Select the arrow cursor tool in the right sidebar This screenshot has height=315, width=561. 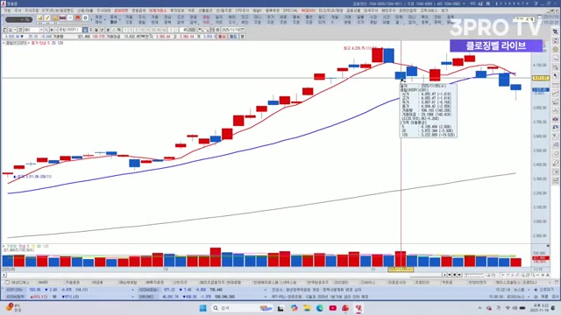click(555, 76)
